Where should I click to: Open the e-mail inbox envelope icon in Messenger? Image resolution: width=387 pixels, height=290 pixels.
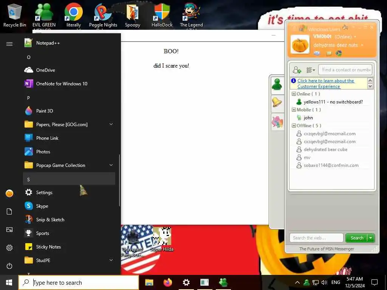point(317,53)
